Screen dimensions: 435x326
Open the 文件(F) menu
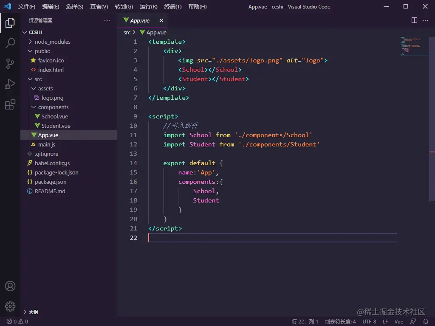pos(27,7)
